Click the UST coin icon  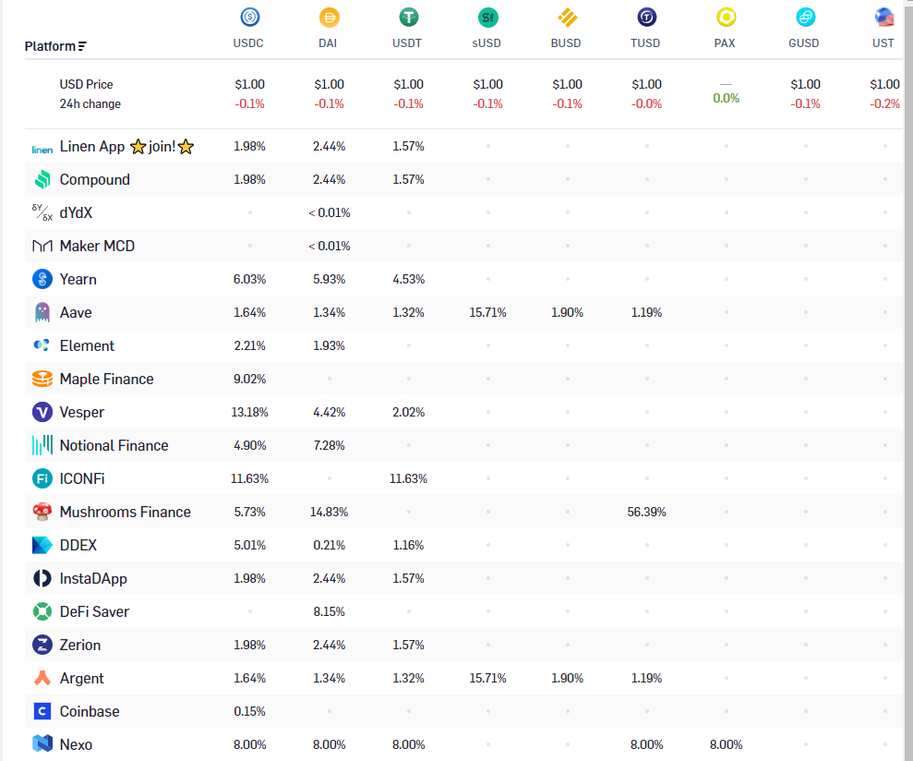[x=883, y=17]
